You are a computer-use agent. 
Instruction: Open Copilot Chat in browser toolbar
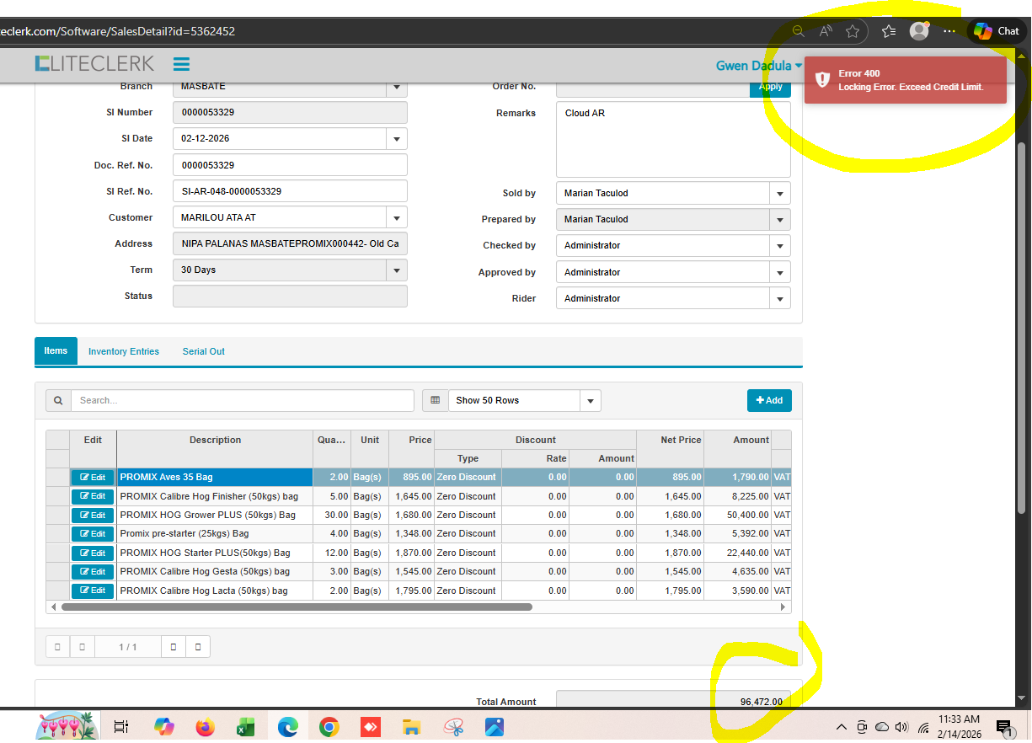point(997,31)
